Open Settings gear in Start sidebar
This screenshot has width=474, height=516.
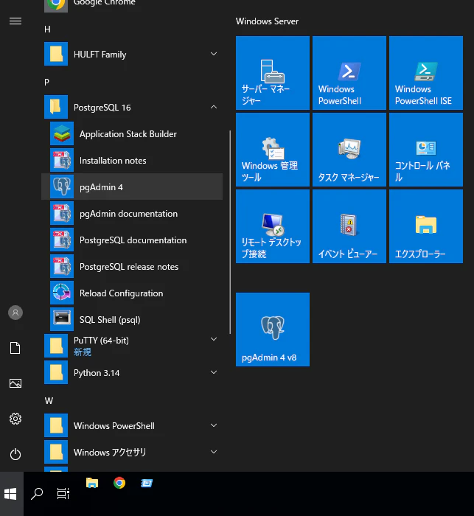click(x=15, y=419)
